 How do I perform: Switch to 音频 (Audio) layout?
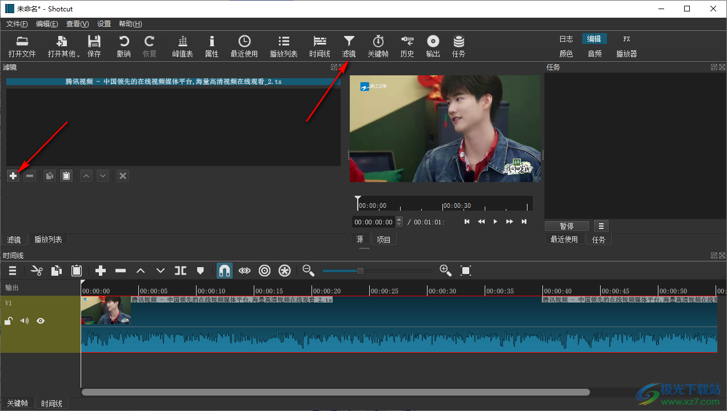pos(594,54)
